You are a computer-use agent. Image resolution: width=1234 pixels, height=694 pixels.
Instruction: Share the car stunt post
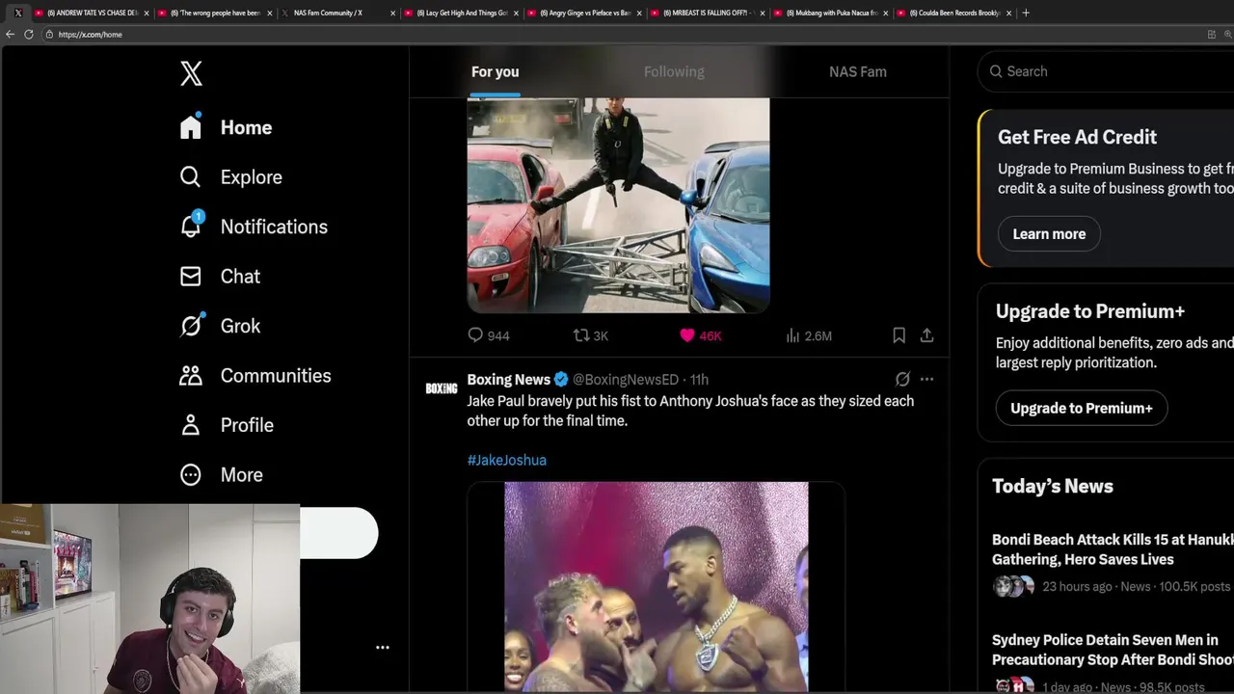pos(926,335)
